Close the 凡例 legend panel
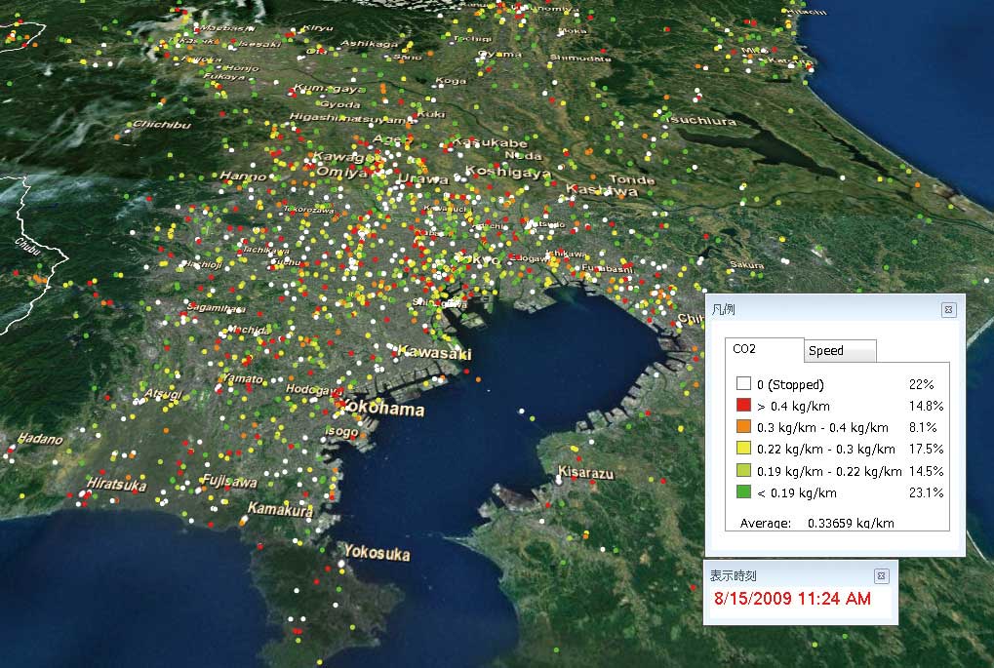 (x=948, y=310)
